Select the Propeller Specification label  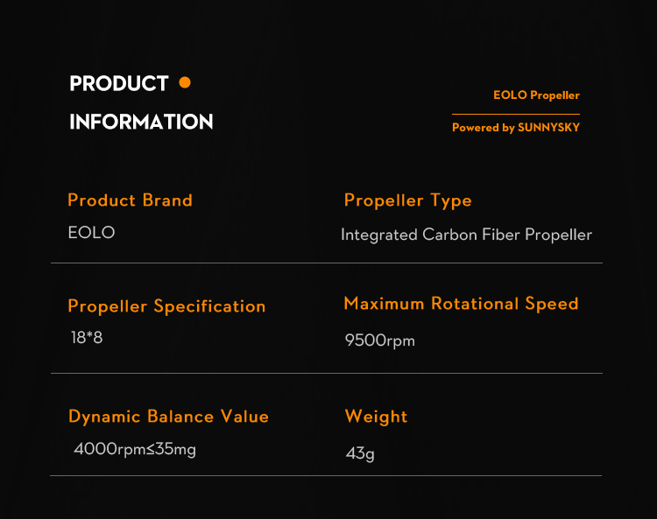pyautogui.click(x=166, y=306)
